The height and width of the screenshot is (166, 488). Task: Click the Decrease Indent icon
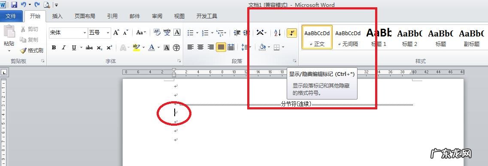[237, 32]
